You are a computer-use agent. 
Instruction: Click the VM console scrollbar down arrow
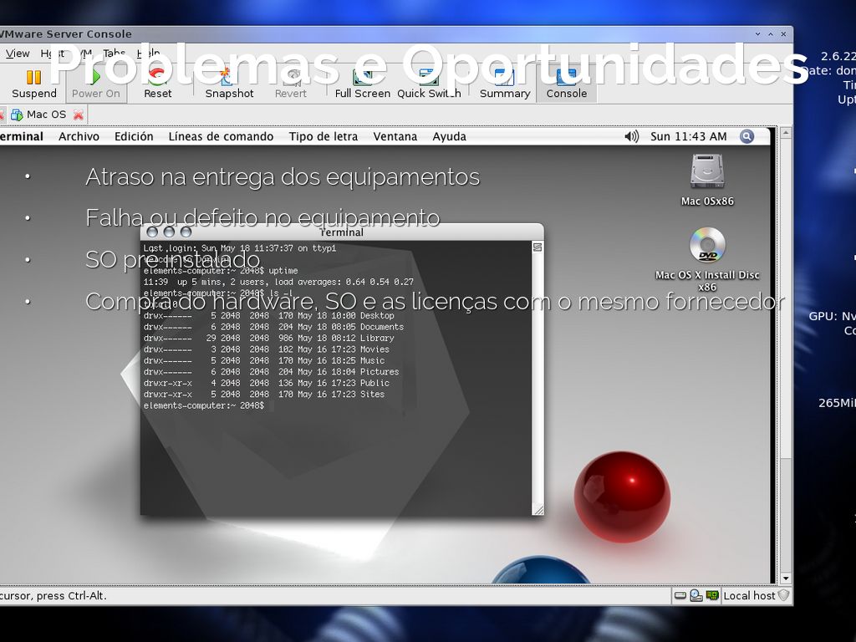785,578
